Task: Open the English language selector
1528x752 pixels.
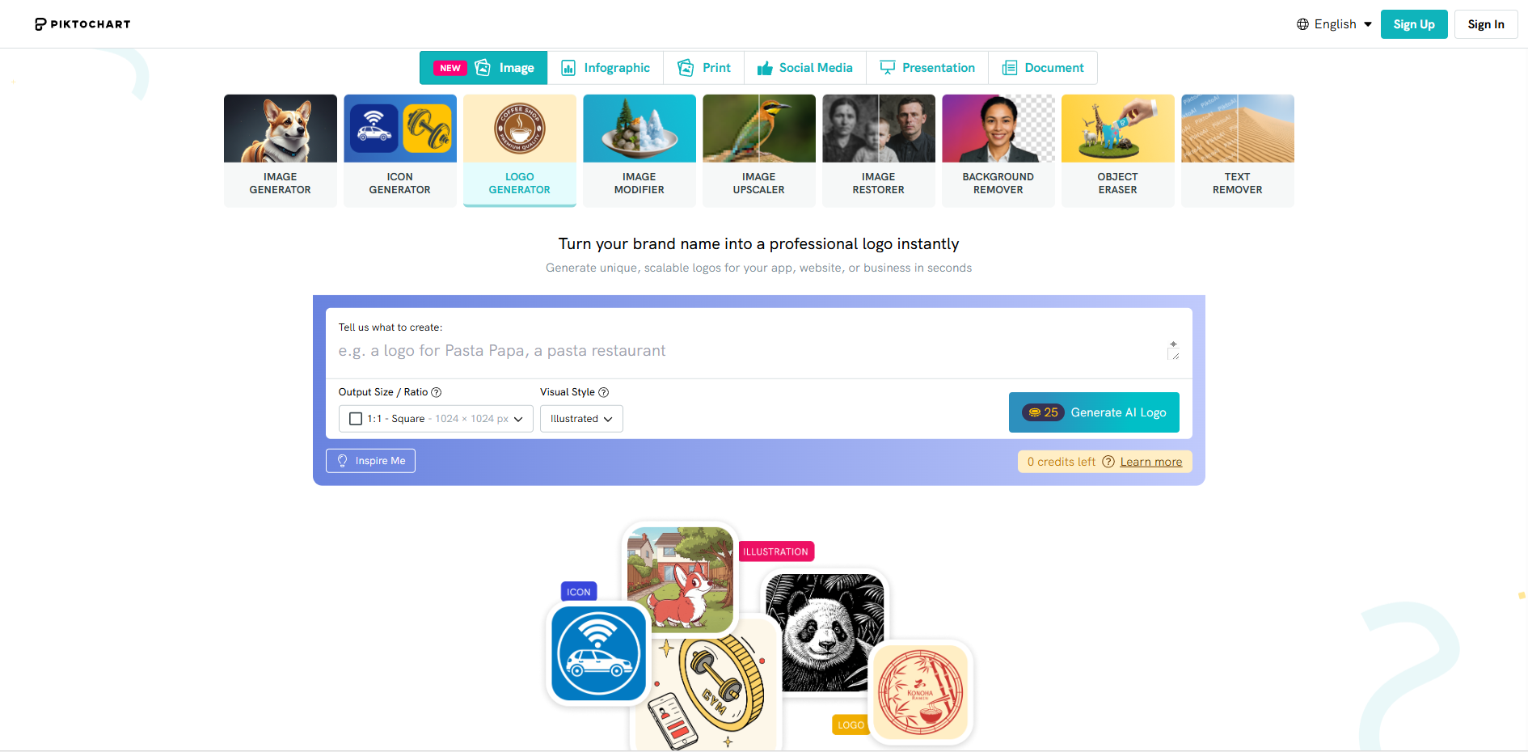Action: tap(1334, 24)
